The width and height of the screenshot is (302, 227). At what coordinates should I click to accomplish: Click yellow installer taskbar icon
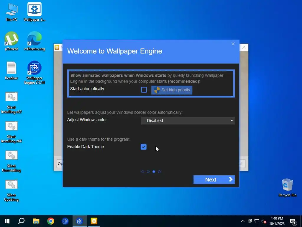point(94,221)
